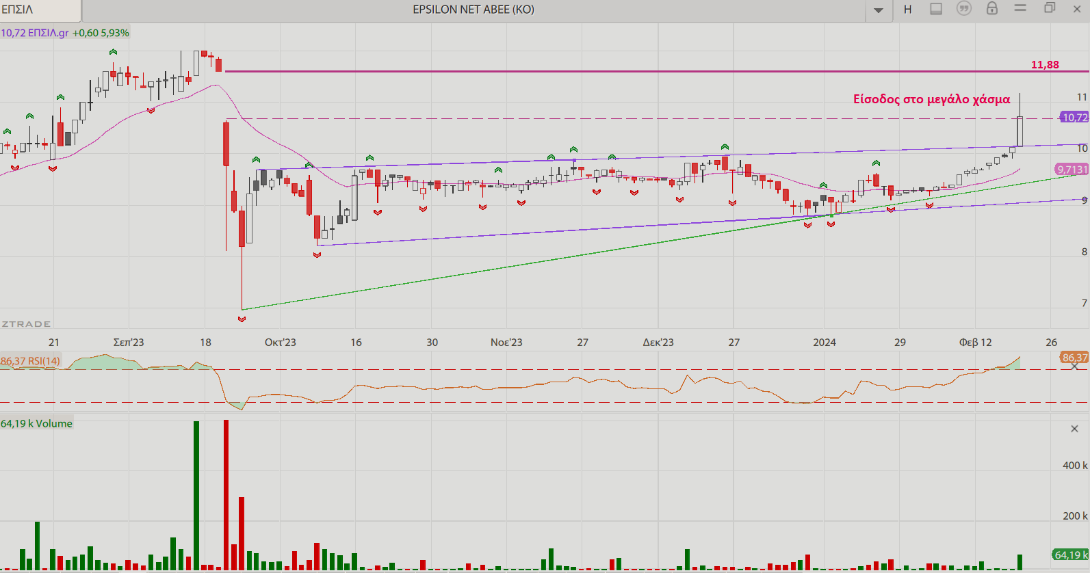Toggle the padlock chart lock icon
This screenshot has height=573, width=1090.
992,8
